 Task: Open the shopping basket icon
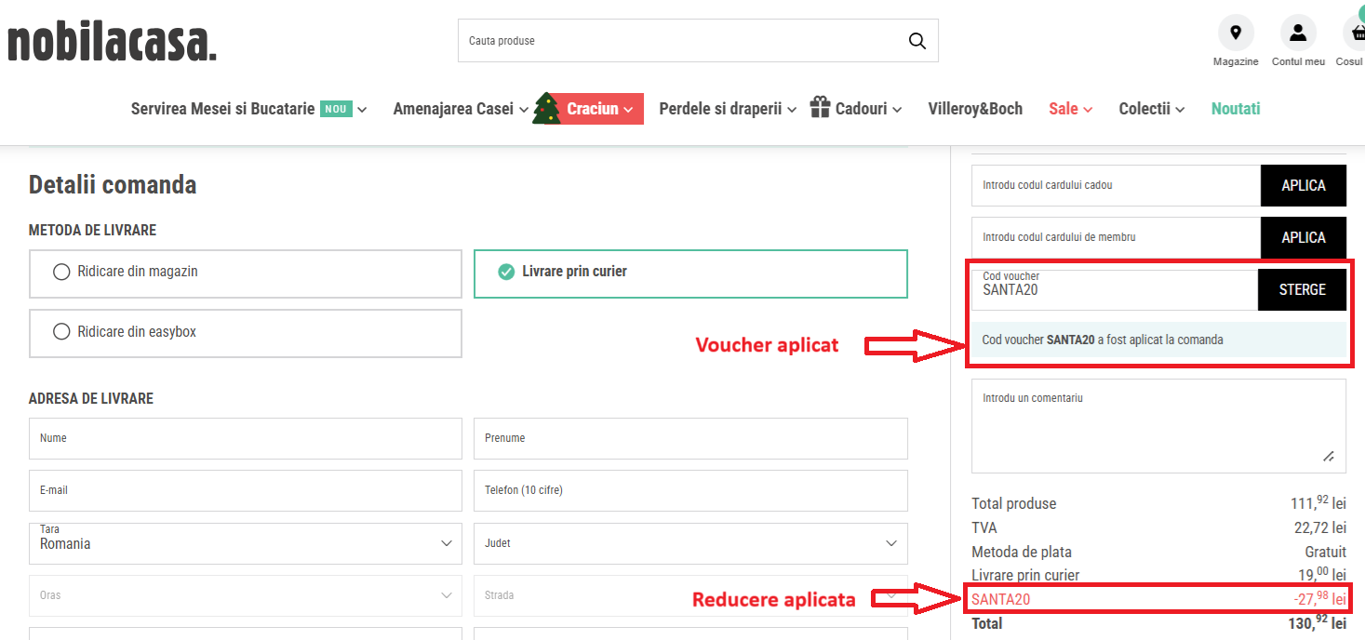[1354, 33]
